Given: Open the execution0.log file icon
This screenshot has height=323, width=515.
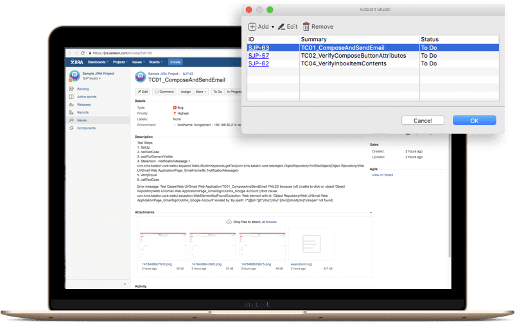Looking at the screenshot, I should pyautogui.click(x=311, y=244).
